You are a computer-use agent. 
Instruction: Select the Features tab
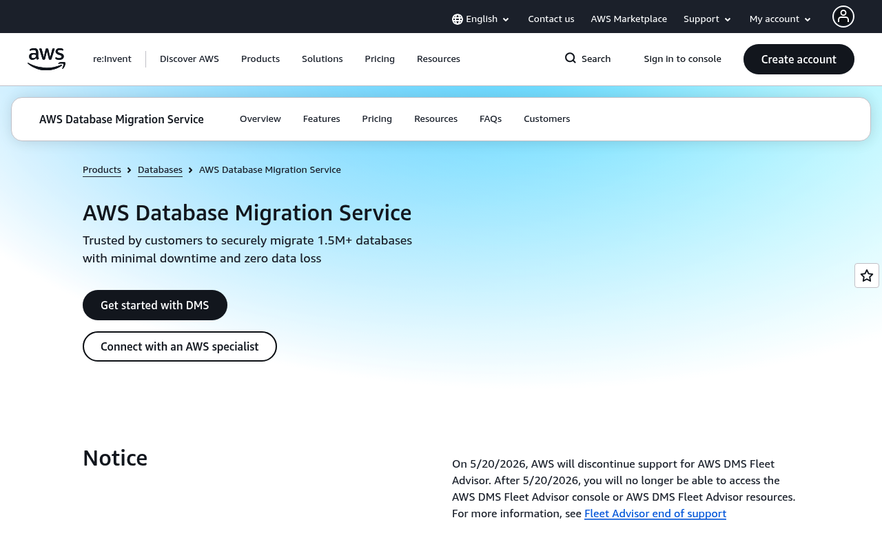[x=322, y=119]
